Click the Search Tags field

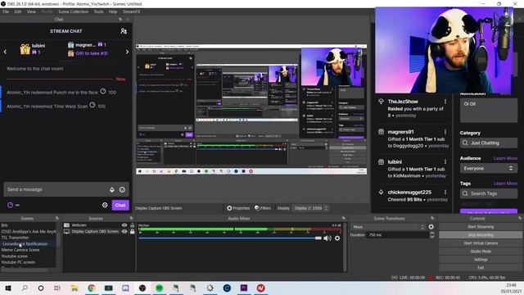tap(489, 193)
